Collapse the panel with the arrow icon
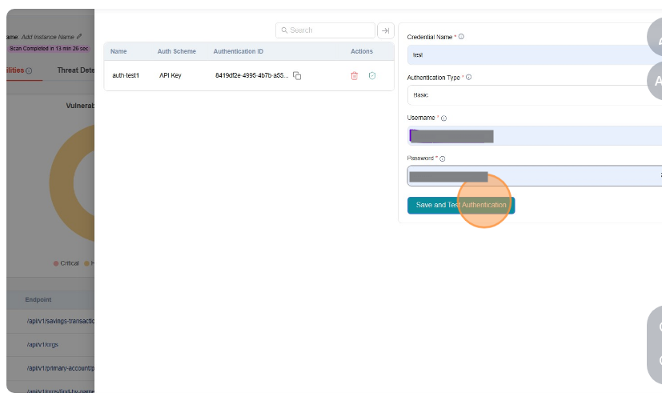This screenshot has width=662, height=405. (385, 30)
